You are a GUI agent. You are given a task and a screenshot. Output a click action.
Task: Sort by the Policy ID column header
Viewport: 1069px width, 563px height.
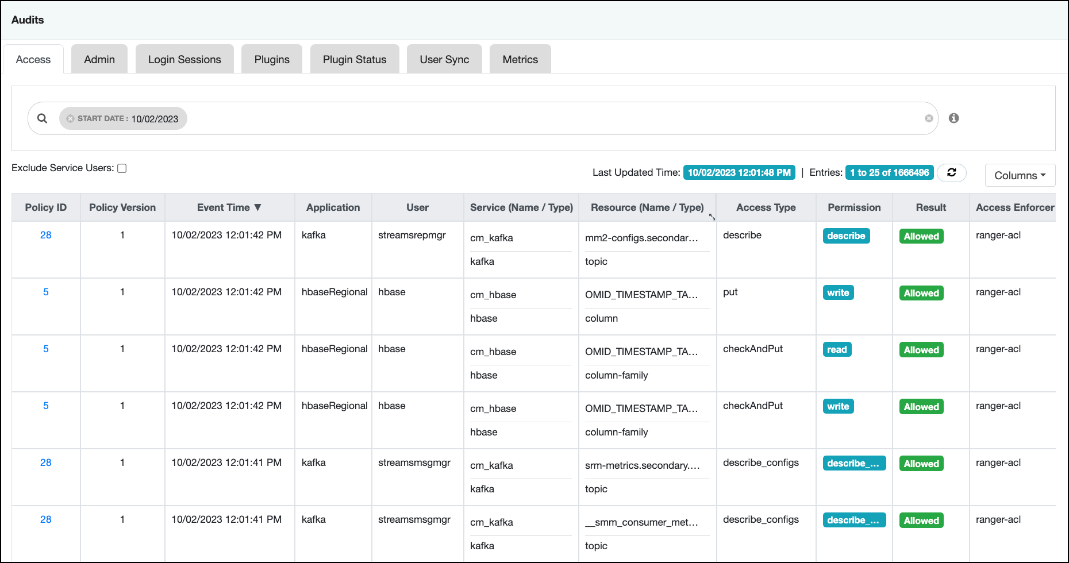pos(46,207)
